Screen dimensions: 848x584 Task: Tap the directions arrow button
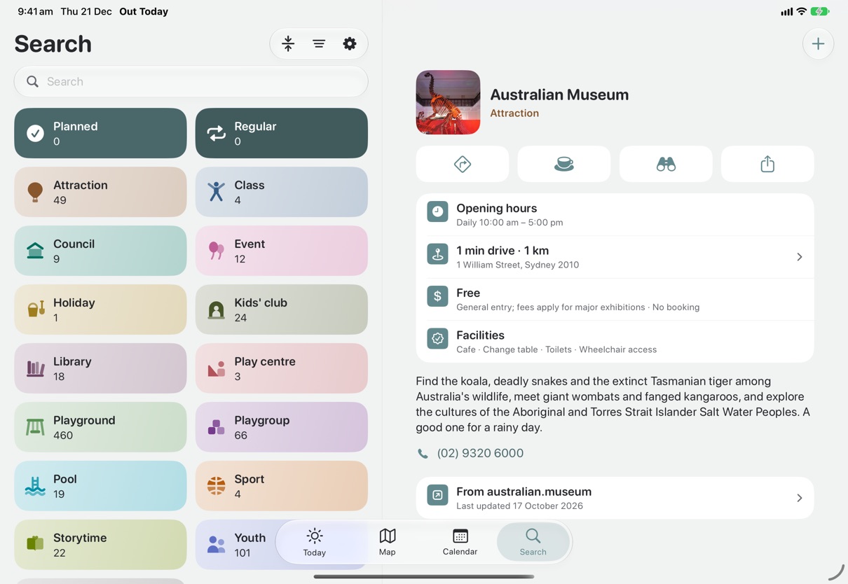(x=463, y=164)
